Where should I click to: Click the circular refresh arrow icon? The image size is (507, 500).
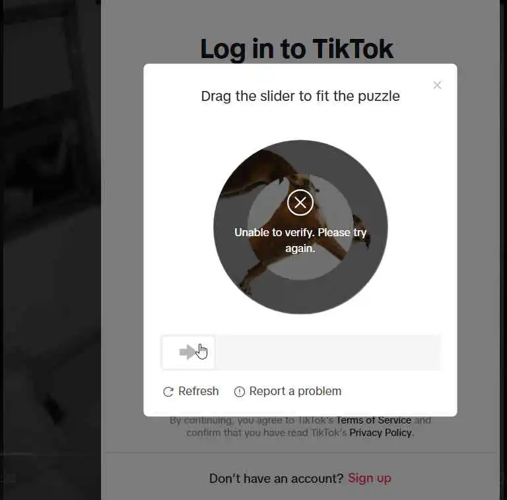[168, 391]
